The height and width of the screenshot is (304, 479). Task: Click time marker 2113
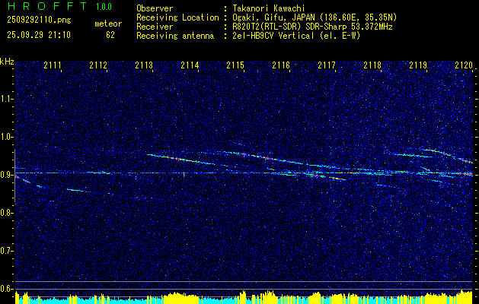(144, 65)
